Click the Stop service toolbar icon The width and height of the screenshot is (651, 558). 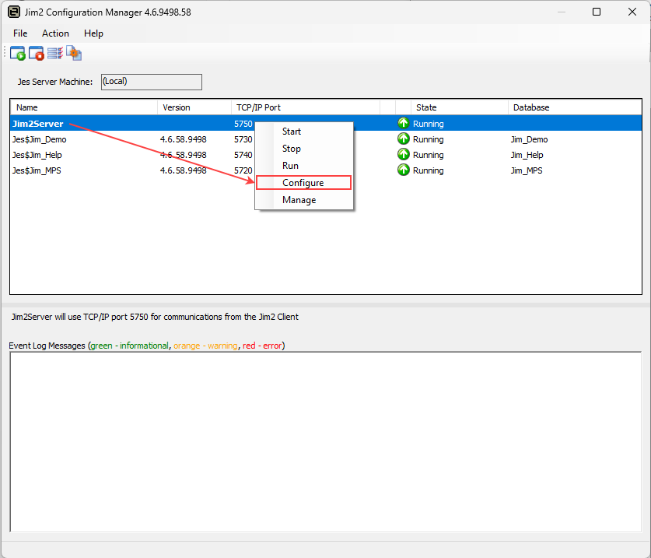coord(37,54)
